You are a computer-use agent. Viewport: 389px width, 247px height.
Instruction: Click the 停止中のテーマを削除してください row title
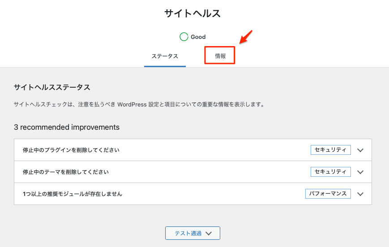coord(66,172)
